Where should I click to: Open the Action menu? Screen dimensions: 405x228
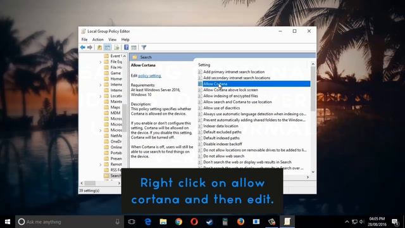98,39
